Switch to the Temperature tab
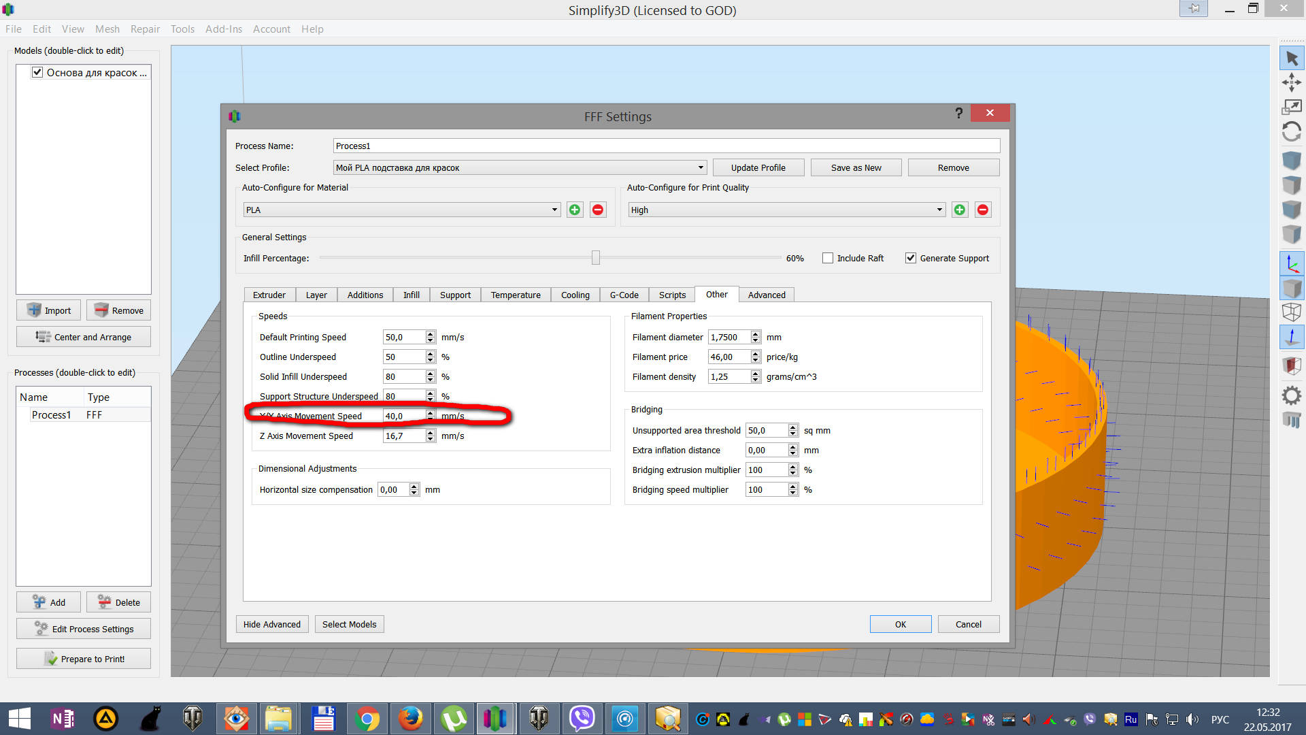1306x735 pixels. [x=515, y=295]
